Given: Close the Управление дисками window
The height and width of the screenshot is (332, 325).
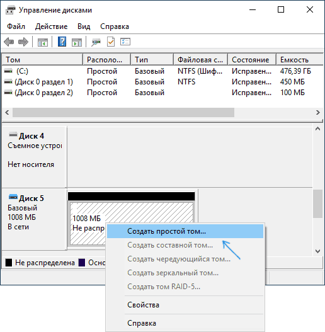Looking at the screenshot, I should (310, 9).
